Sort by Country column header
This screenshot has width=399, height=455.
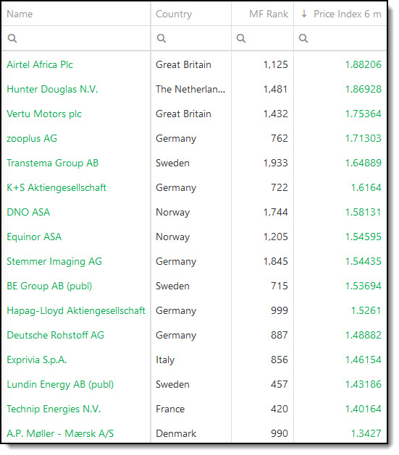point(174,14)
